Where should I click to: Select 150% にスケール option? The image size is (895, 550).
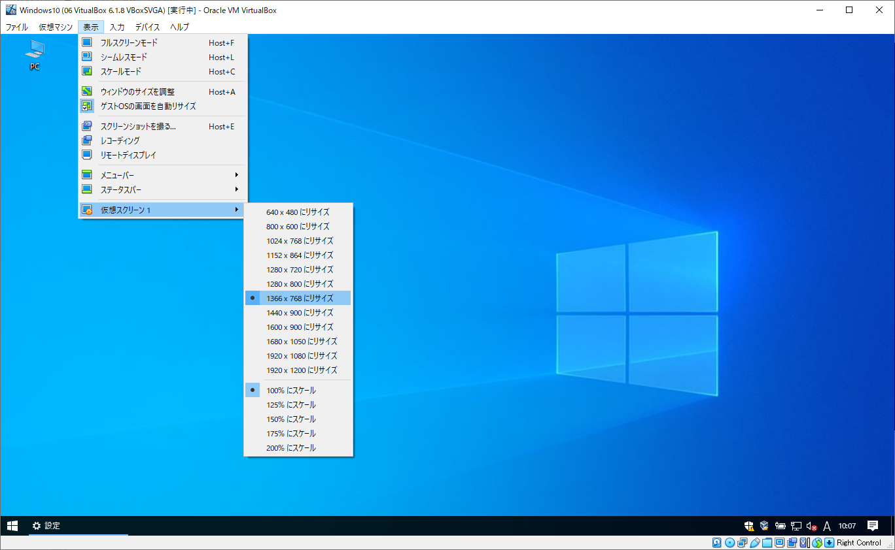(290, 419)
